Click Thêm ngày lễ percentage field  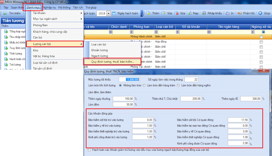(x=251, y=99)
